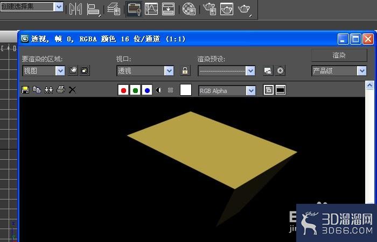Viewport: 377px width, 242px height.
Task: Click scrollbar up arrow in render window
Action: coord(369,85)
